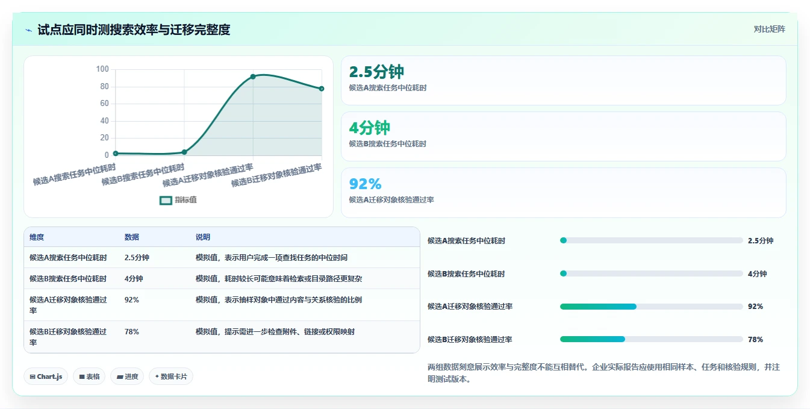Click the chart point for 候选B迁移对象核验通过率
Screen dimensions: 810x409
(x=322, y=89)
